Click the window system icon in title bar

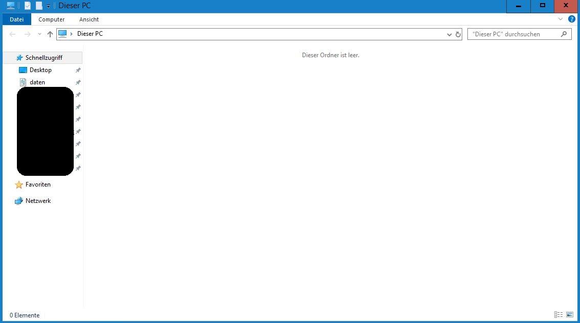coord(11,6)
